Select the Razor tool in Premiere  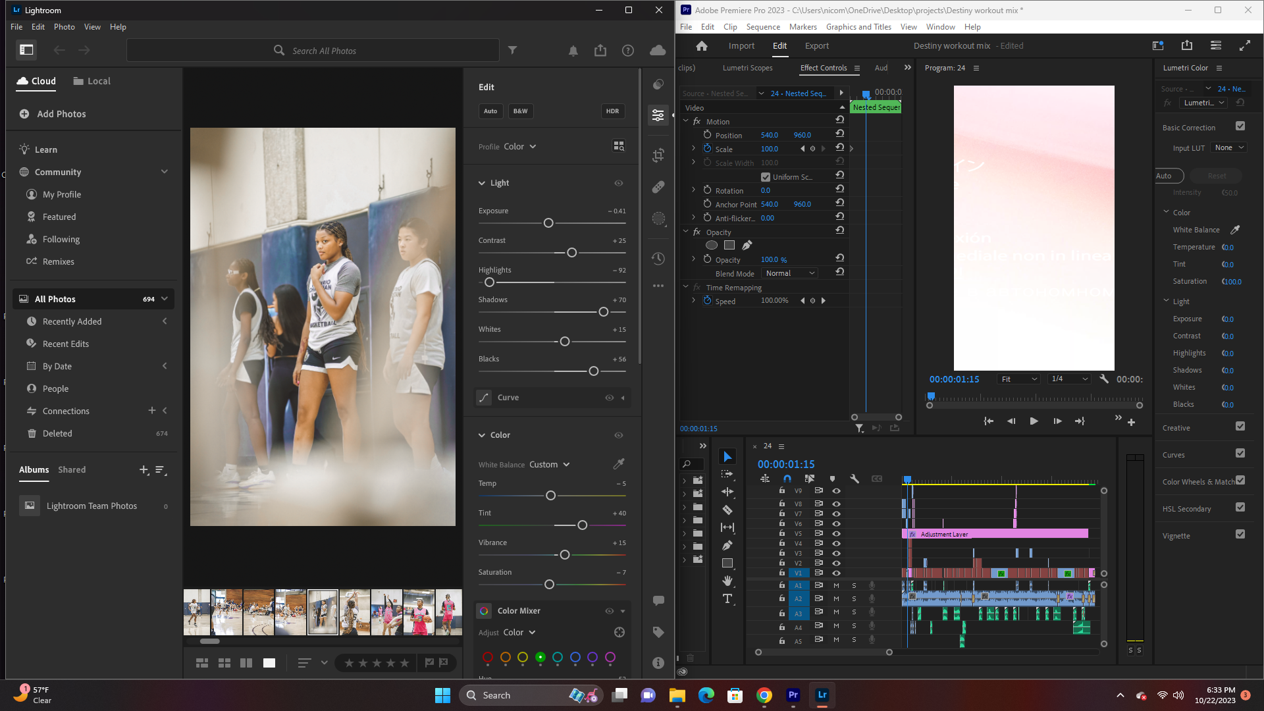tap(727, 510)
